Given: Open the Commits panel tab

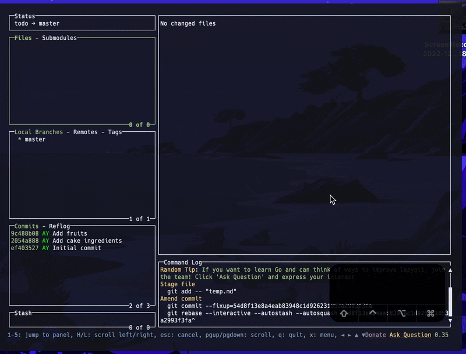Looking at the screenshot, I should [x=26, y=226].
